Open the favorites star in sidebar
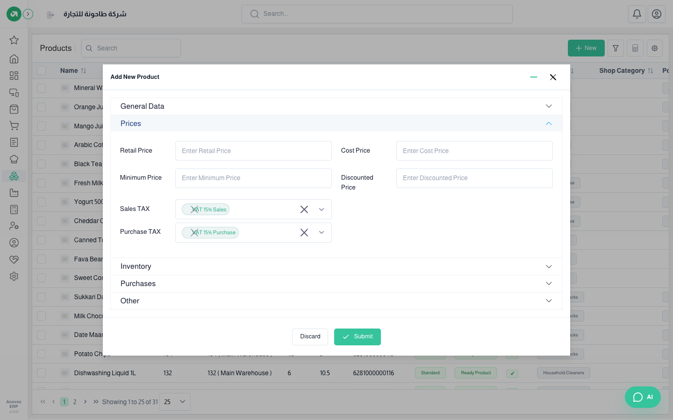Screen dimensions: 673x420 pyautogui.click(x=14, y=40)
